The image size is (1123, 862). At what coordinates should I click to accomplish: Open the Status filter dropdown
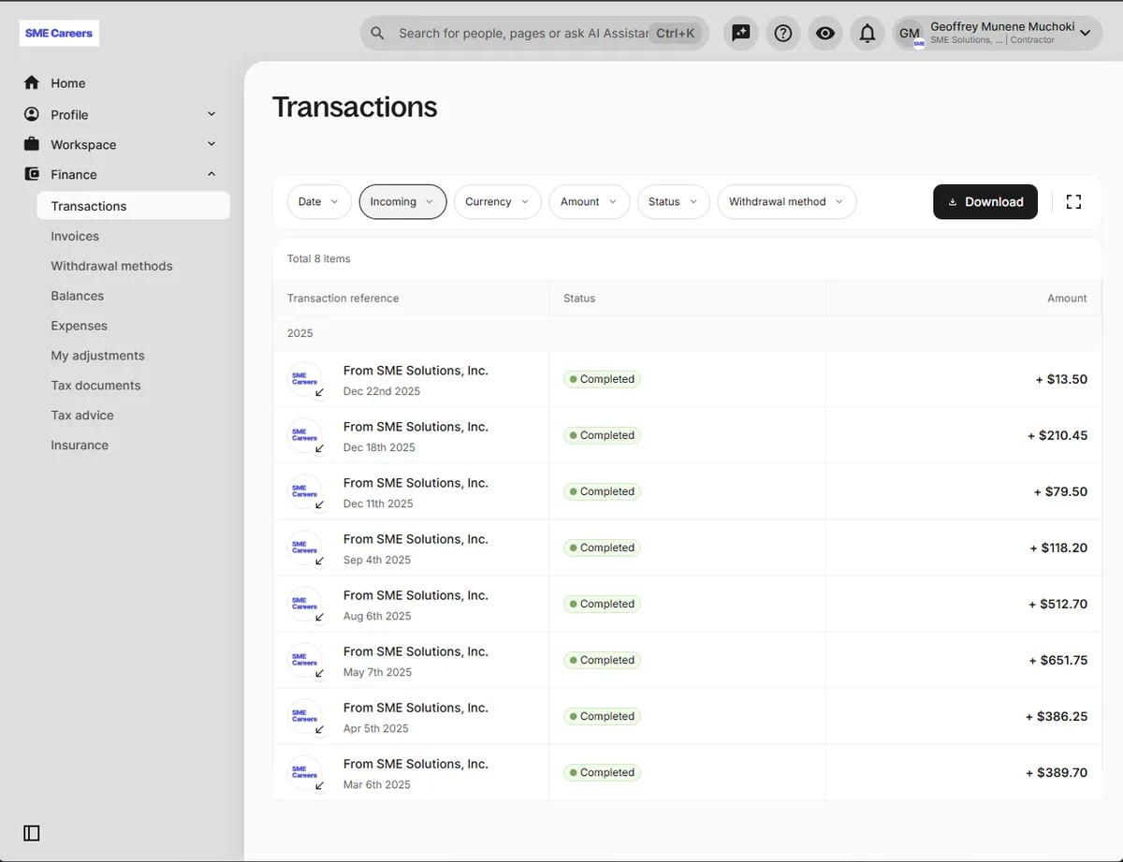click(x=673, y=202)
